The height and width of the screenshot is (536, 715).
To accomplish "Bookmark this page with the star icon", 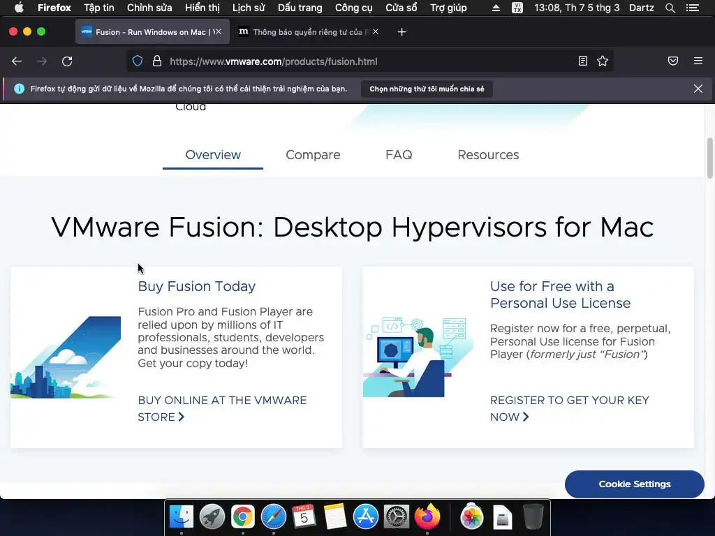I will (x=603, y=61).
